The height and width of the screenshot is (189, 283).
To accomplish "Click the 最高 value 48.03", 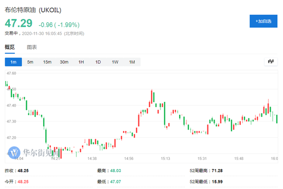I will pyautogui.click(x=115, y=171).
